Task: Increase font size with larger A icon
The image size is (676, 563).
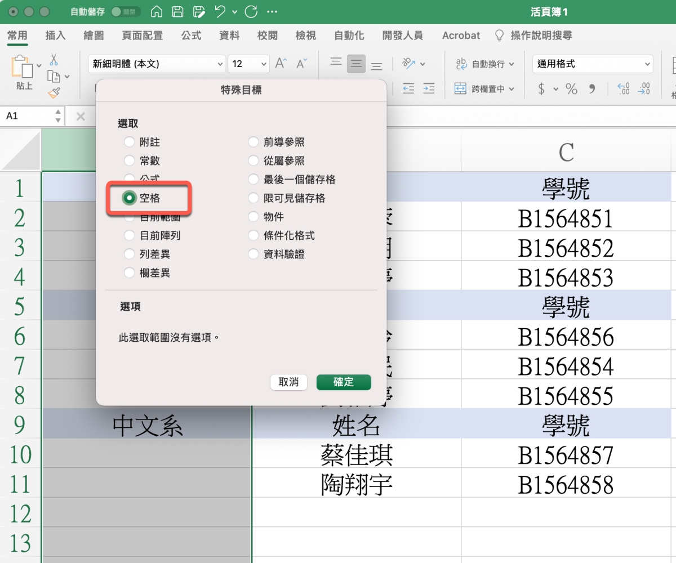Action: 281,64
